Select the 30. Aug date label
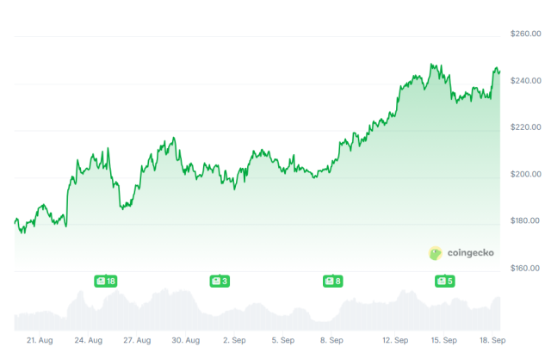 tap(187, 340)
